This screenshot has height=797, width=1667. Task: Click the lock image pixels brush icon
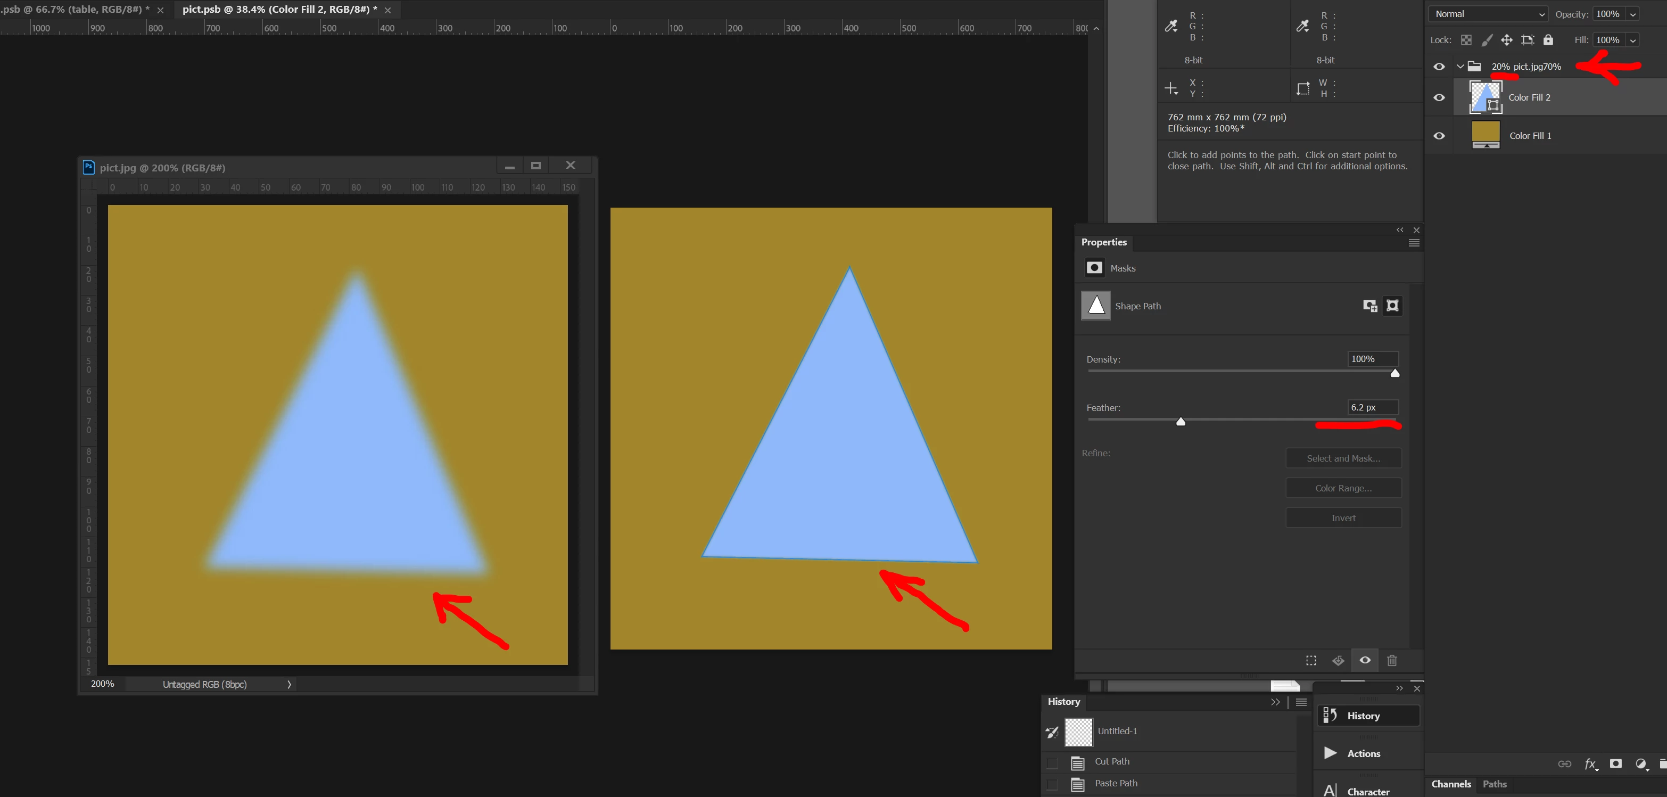tap(1487, 40)
